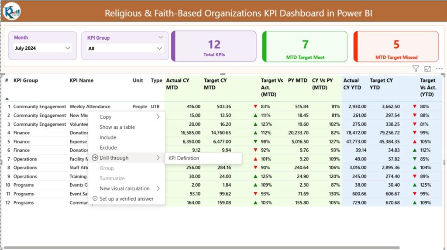Click the UTB type cell
The height and width of the screenshot is (250, 447).
[x=155, y=106]
